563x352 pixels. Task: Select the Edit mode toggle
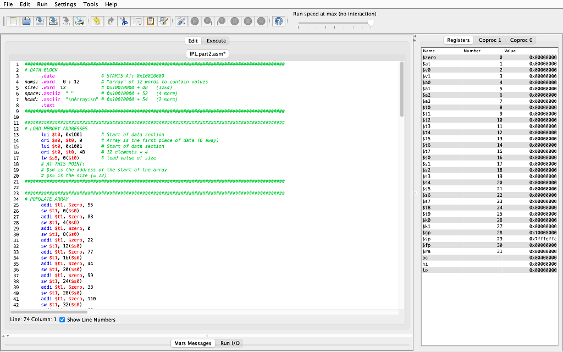point(193,41)
